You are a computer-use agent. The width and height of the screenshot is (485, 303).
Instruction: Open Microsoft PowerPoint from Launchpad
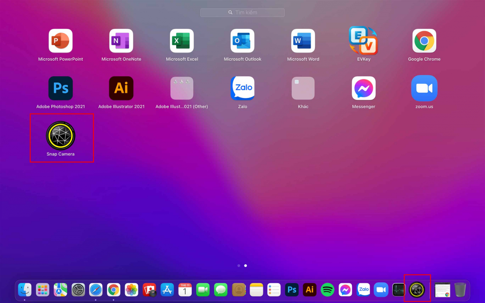(61, 41)
